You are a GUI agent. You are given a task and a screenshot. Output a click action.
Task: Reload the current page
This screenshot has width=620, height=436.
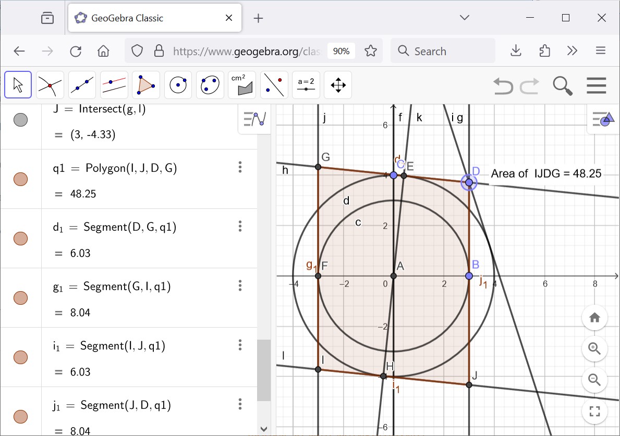coord(76,51)
